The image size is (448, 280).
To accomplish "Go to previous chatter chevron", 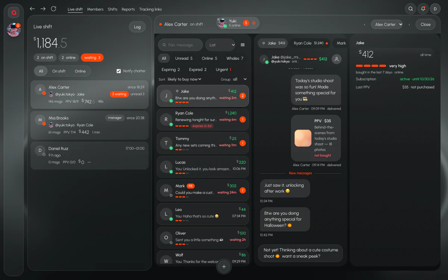I will click(364, 25).
